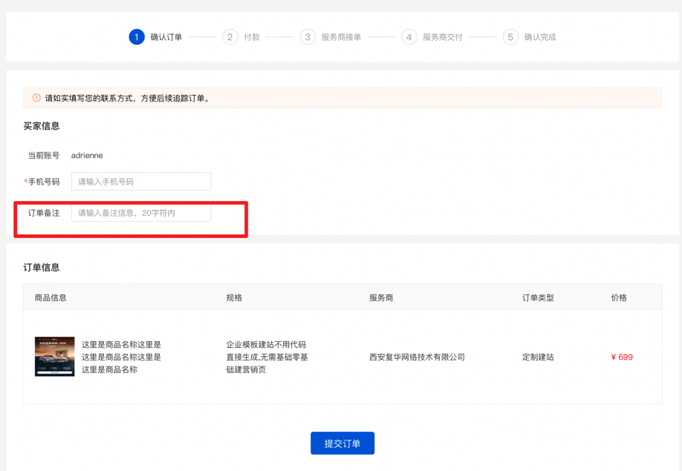Click the product name text
This screenshot has width=682, height=471.
(121, 357)
